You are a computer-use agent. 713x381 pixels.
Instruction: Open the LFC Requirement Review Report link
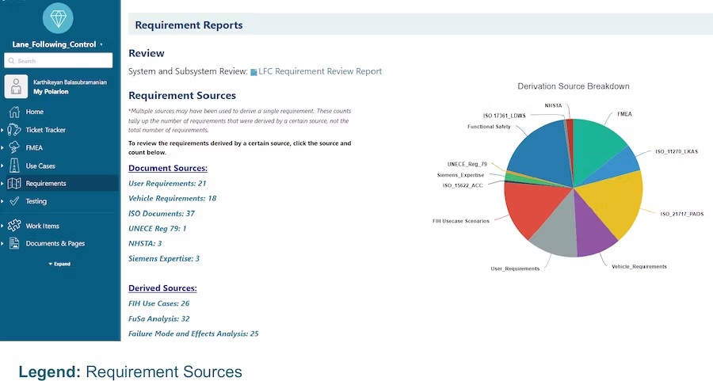click(319, 71)
